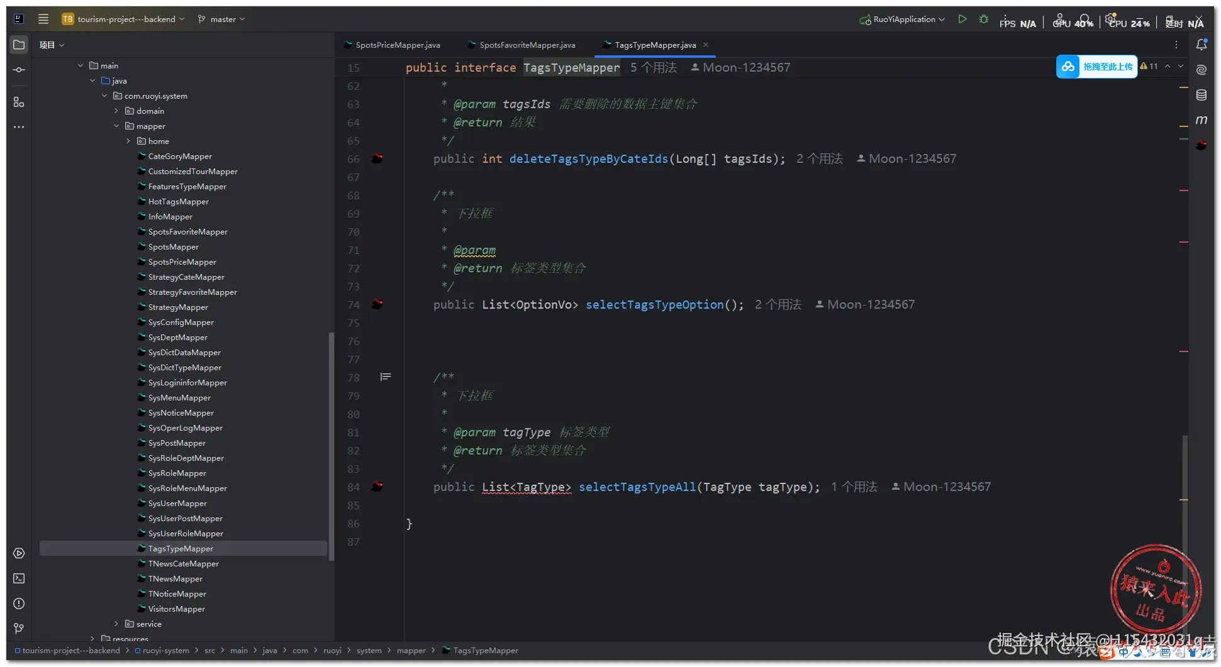Image resolution: width=1221 pixels, height=667 pixels.
Task: Select the TagsTypeMapper.java tab
Action: 655,45
